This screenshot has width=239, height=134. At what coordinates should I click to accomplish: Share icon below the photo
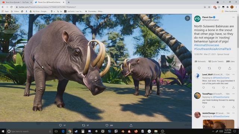click(x=131, y=125)
